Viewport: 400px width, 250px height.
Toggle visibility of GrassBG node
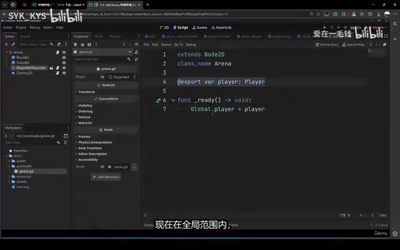[64, 62]
